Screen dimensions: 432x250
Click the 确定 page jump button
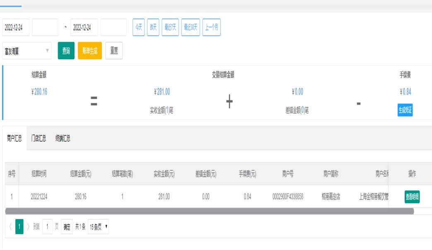click(67, 226)
